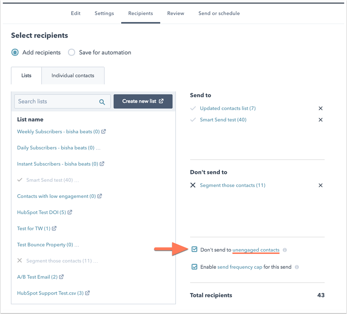
Task: Click info icon beside unengaged contacts
Action: click(x=285, y=250)
